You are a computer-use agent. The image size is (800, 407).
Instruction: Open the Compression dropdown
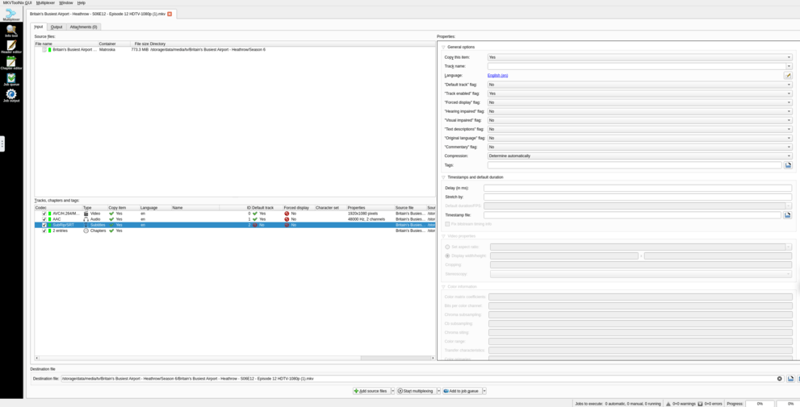pos(640,156)
